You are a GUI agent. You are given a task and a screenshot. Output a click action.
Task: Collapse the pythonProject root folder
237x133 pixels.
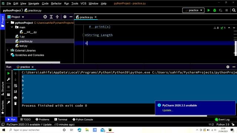coord(7,23)
